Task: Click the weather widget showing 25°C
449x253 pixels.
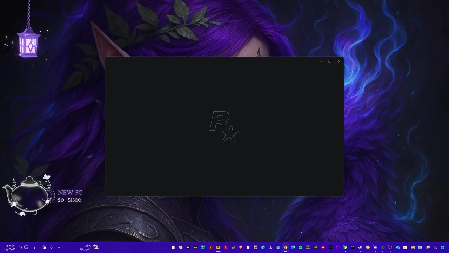Action: (89, 247)
